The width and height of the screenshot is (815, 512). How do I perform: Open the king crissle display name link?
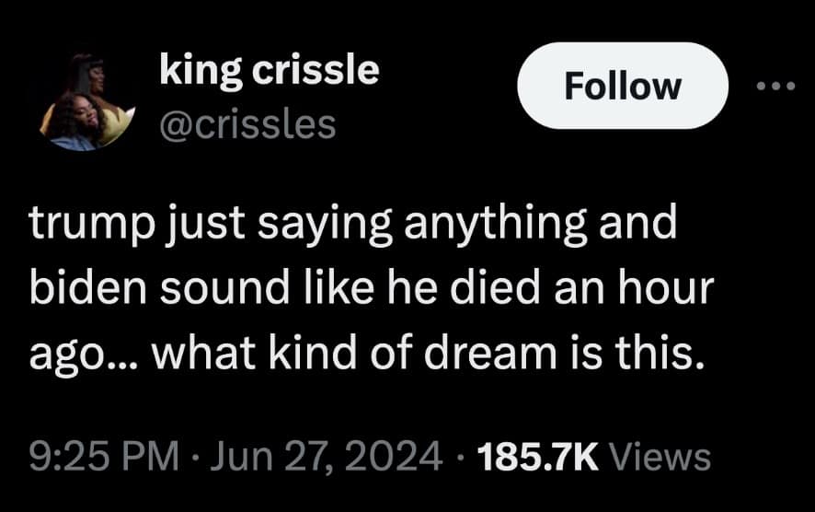(x=269, y=69)
